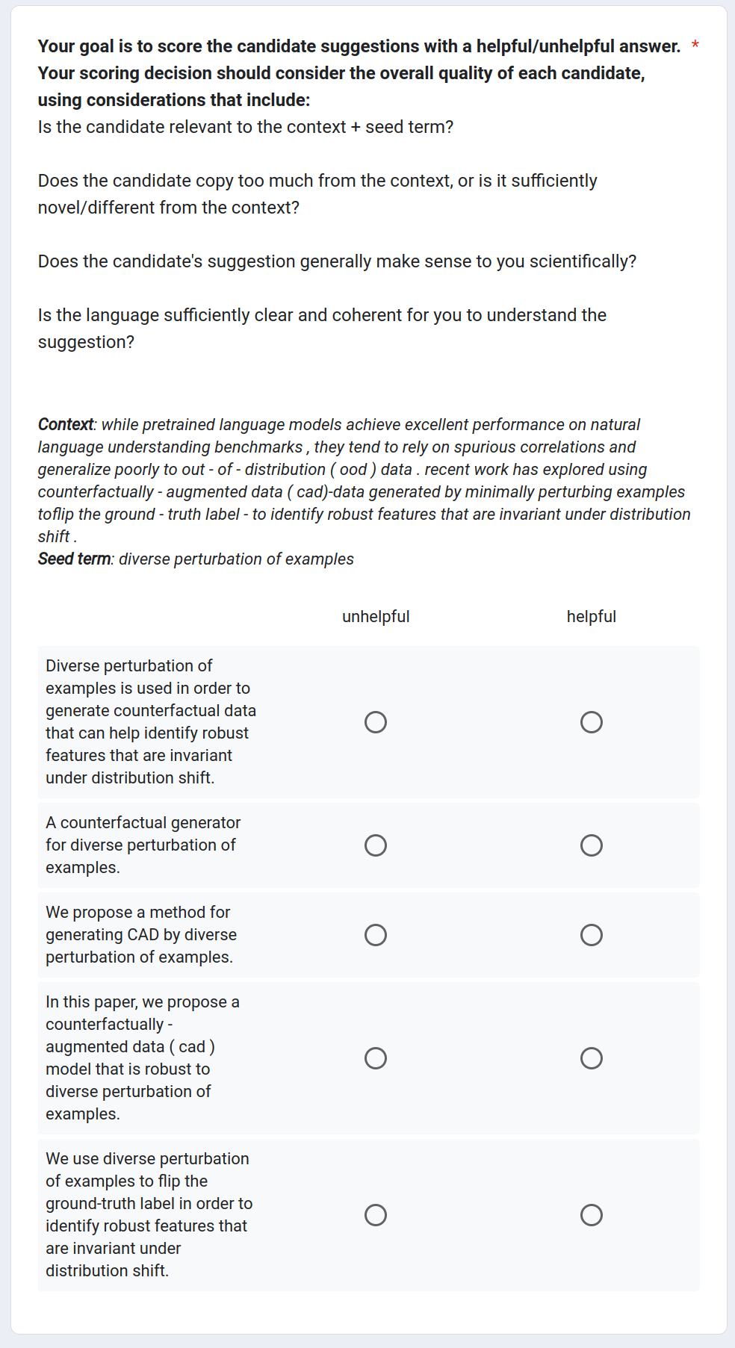
Task: Select helpful for 'We propose a method' row
Action: (591, 935)
